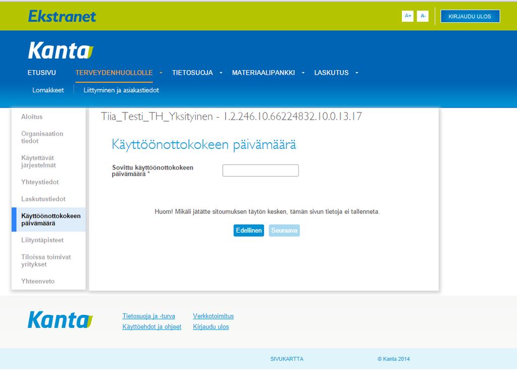Click the Tiia_Testi_TH_Yksityinen organisation heading
517x384 pixels.
coord(231,117)
